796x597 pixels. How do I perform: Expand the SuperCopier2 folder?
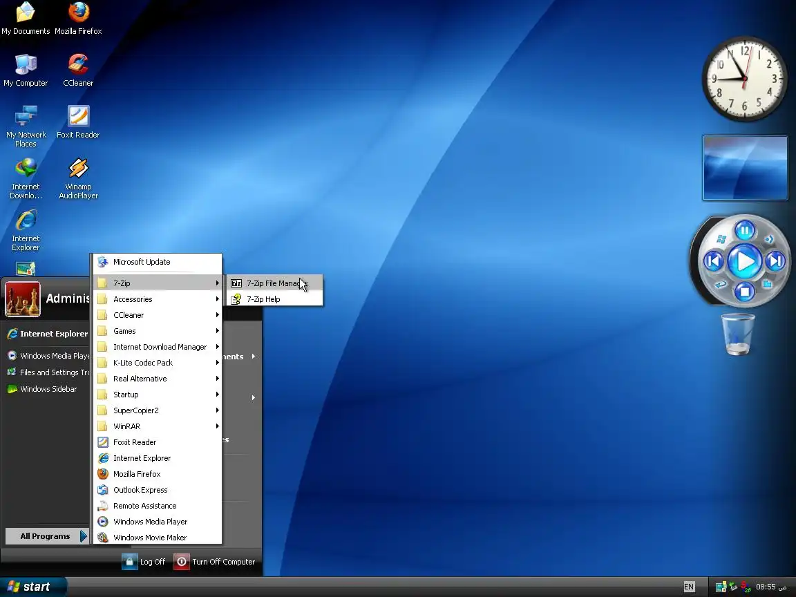coord(158,410)
